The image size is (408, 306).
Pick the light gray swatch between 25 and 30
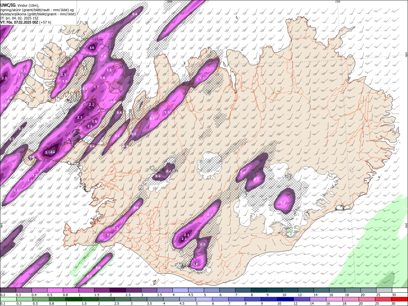pos(384,290)
